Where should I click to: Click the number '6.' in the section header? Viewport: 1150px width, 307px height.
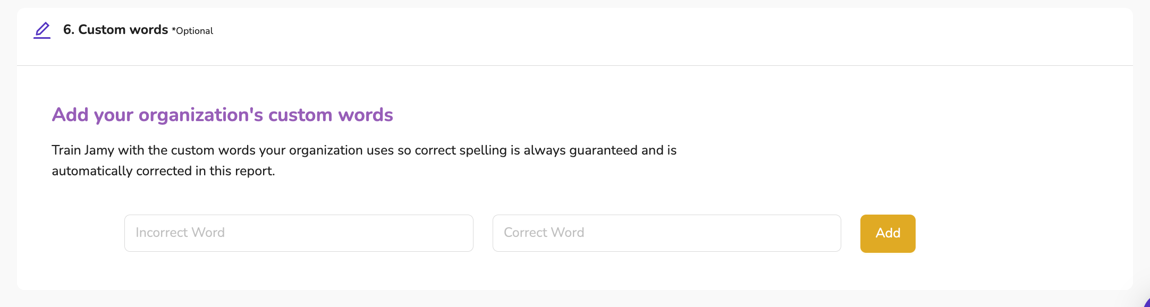[69, 30]
